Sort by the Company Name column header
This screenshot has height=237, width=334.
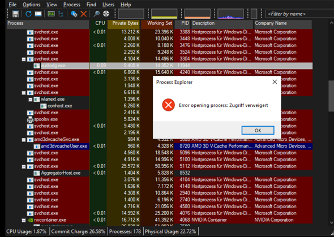tap(283, 24)
